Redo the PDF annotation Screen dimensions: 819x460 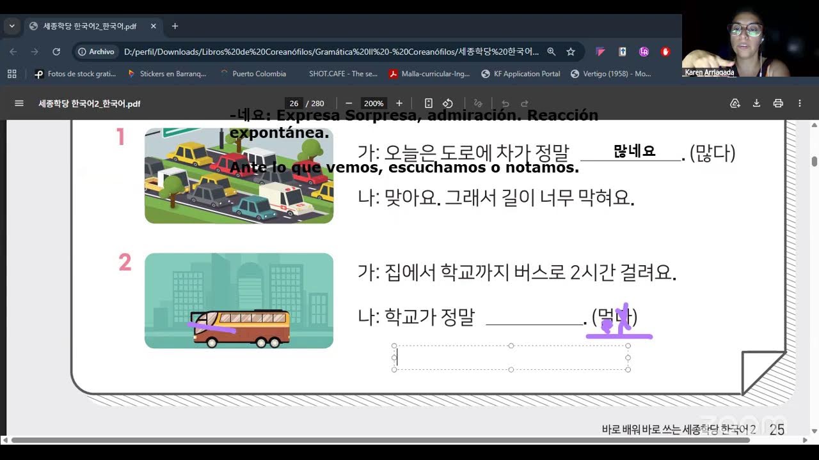click(x=525, y=103)
